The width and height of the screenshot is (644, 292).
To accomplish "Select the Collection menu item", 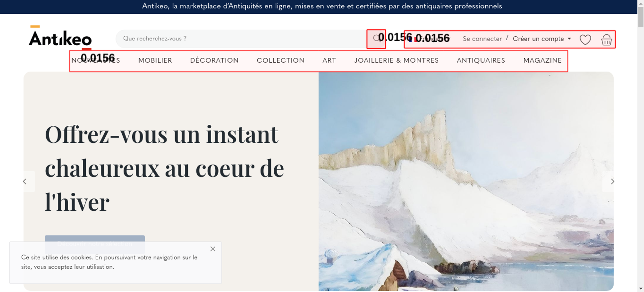I will pyautogui.click(x=280, y=60).
